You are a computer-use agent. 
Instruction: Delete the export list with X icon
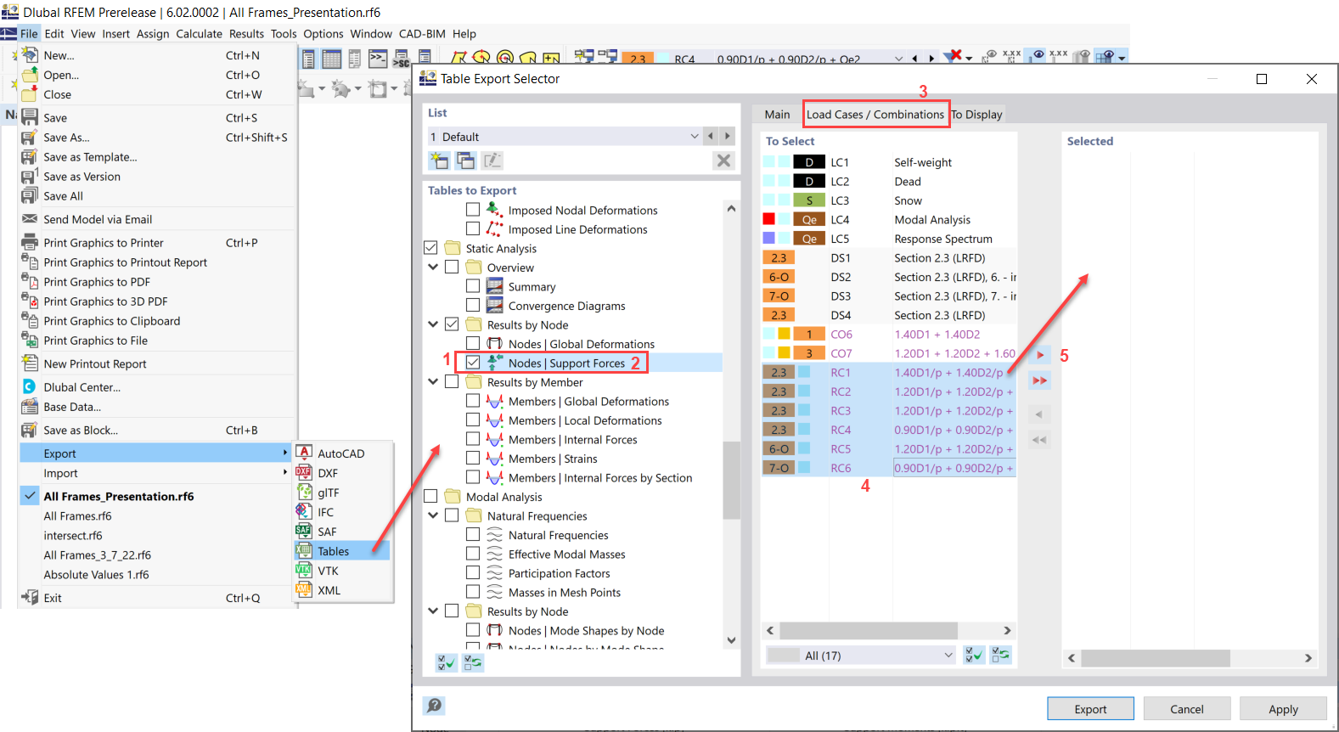(723, 160)
